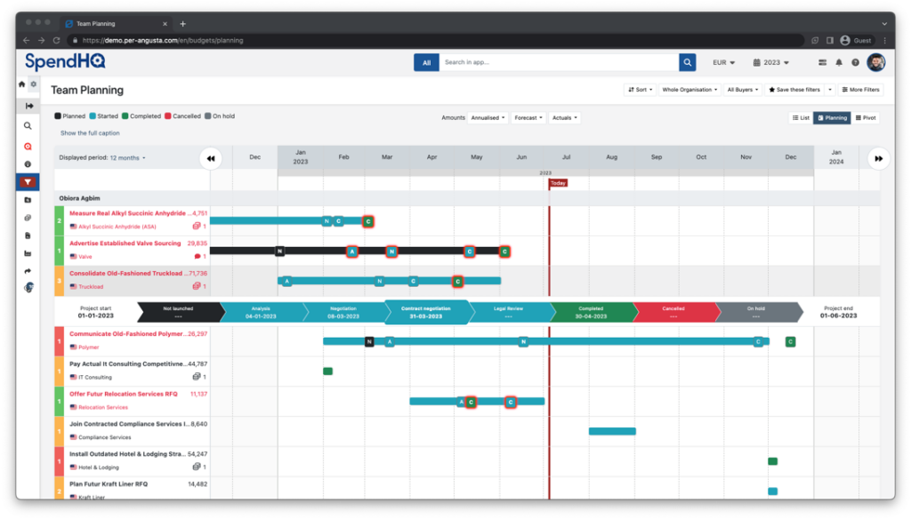The width and height of the screenshot is (911, 519).
Task: Click the help question mark icon
Action: click(x=855, y=63)
